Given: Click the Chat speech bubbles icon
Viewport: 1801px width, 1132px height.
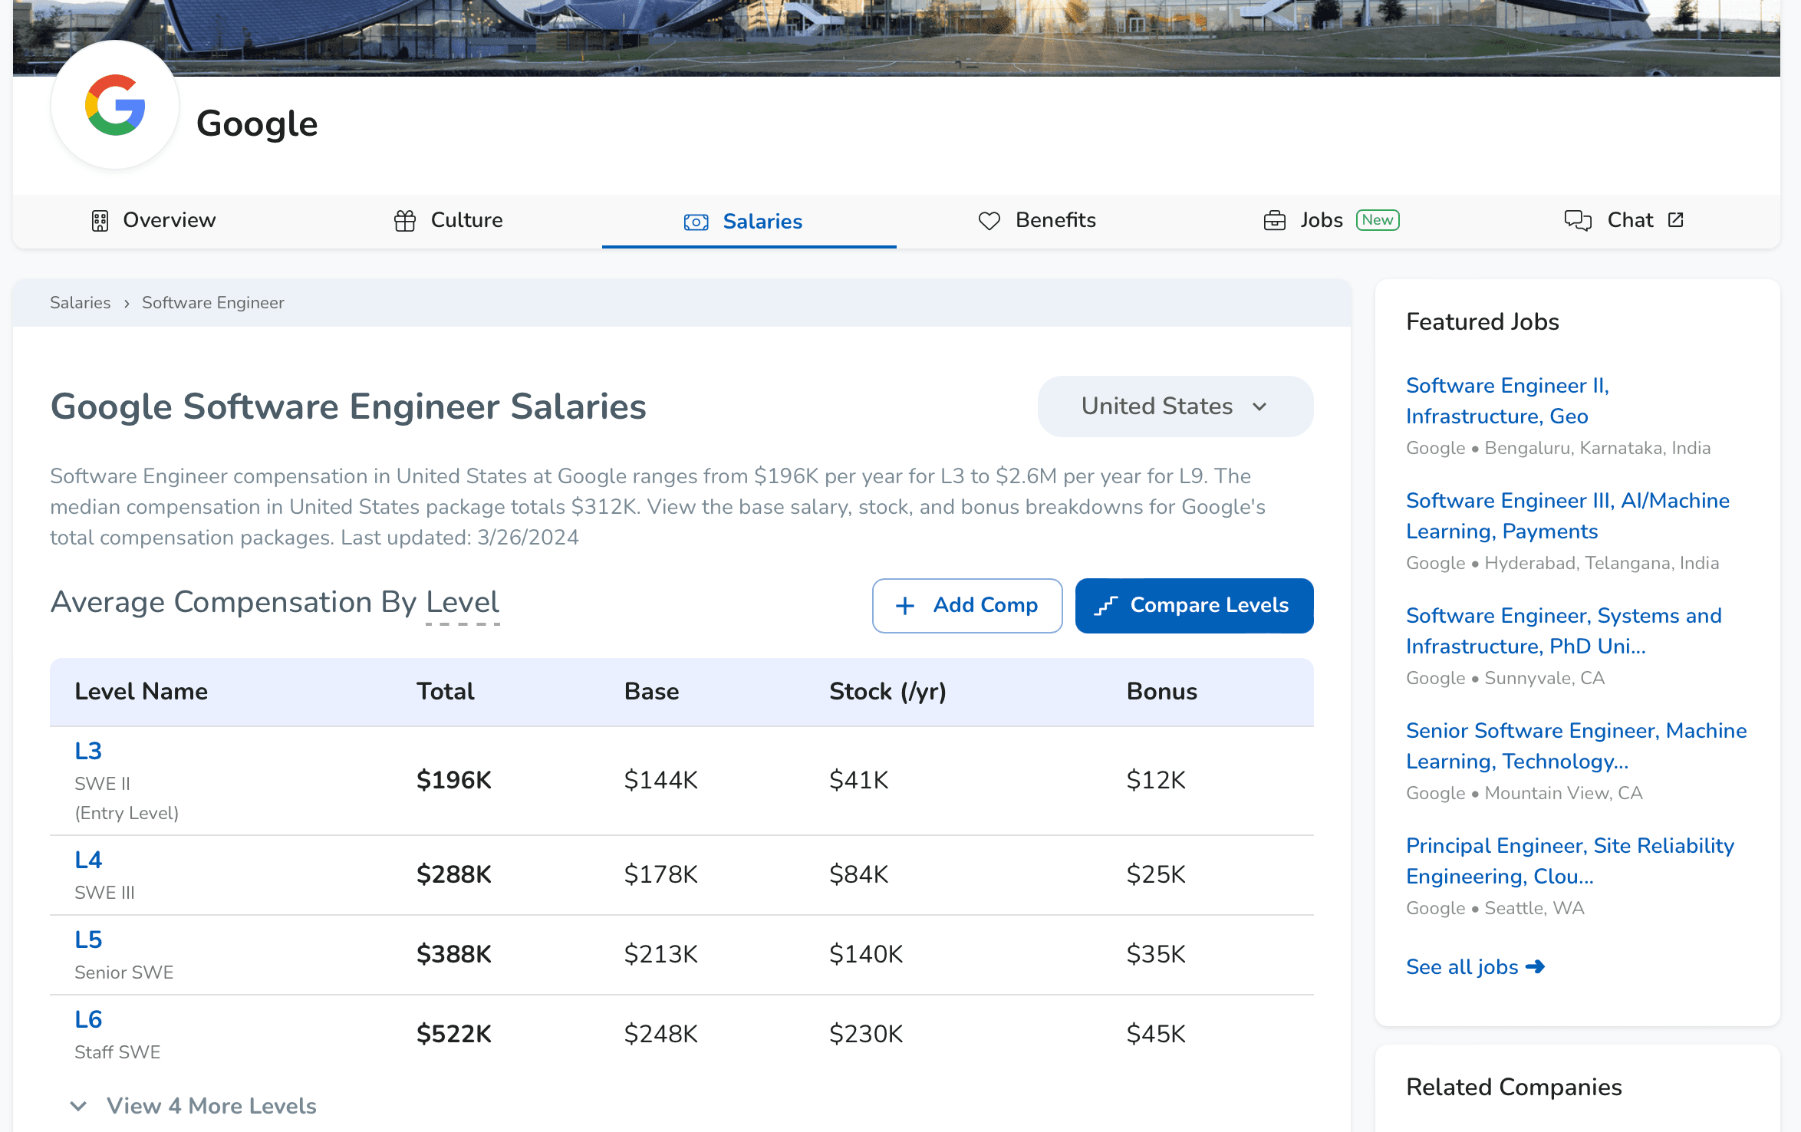Looking at the screenshot, I should (x=1578, y=221).
